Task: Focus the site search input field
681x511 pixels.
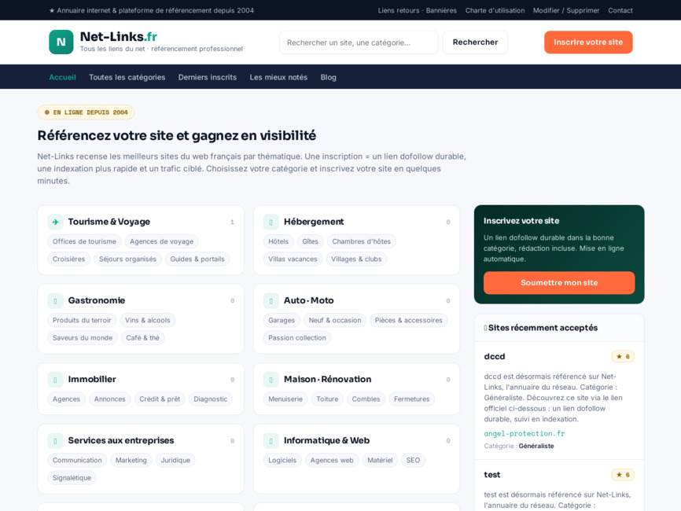Action: click(359, 42)
